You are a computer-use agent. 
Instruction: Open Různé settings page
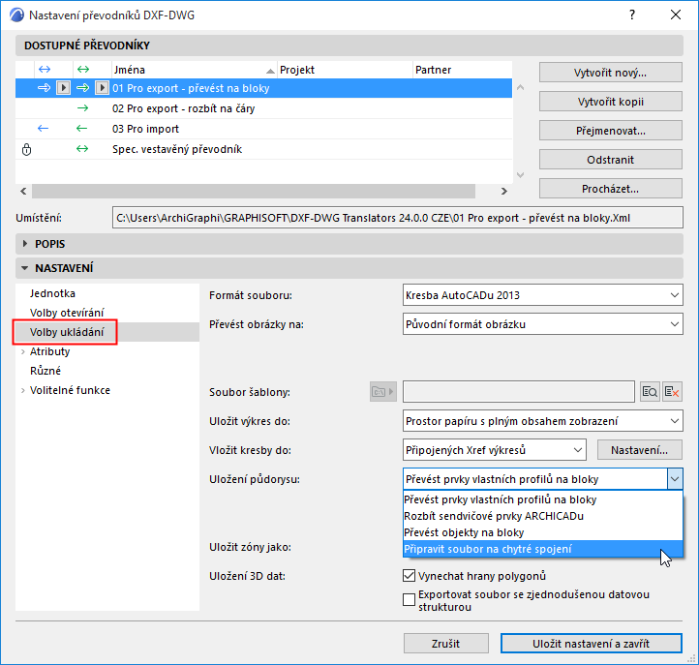tap(46, 371)
